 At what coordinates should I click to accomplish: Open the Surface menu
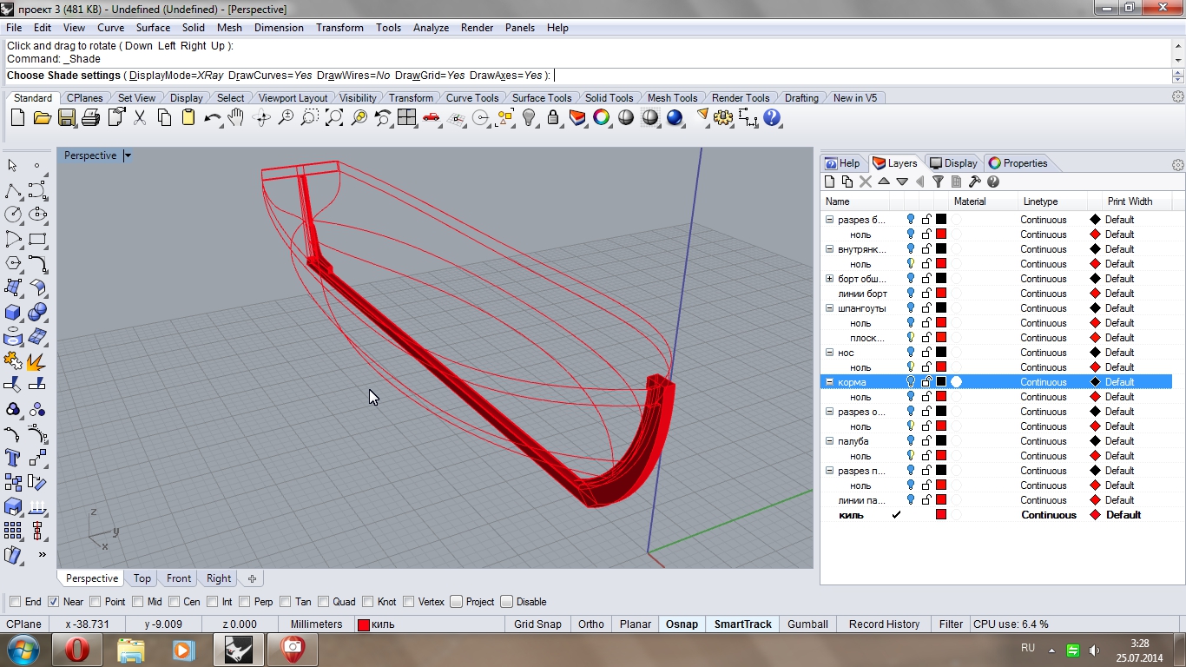click(153, 28)
